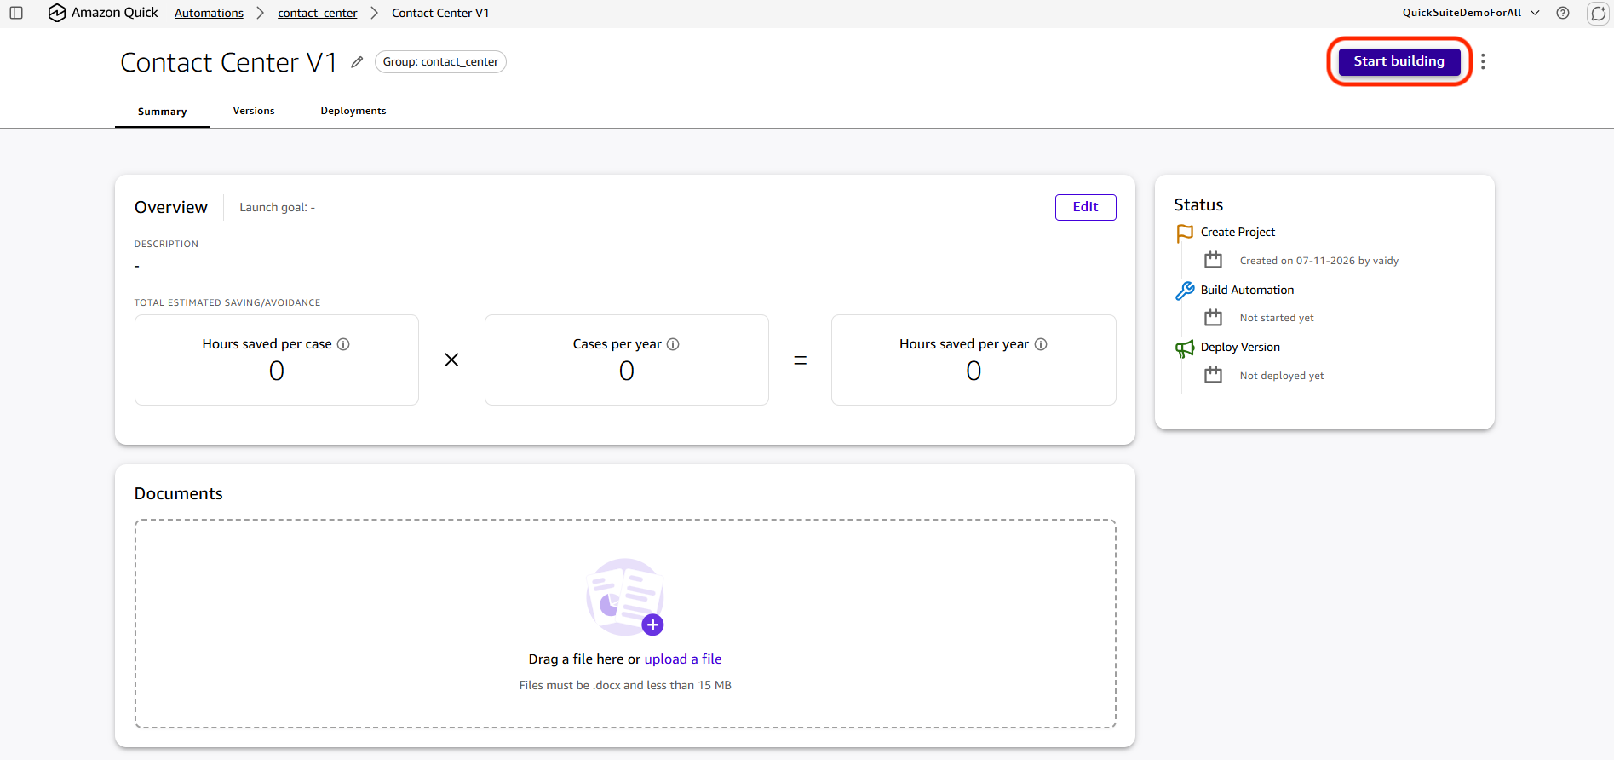
Task: Click the Group: contact_center tag
Action: coord(440,62)
